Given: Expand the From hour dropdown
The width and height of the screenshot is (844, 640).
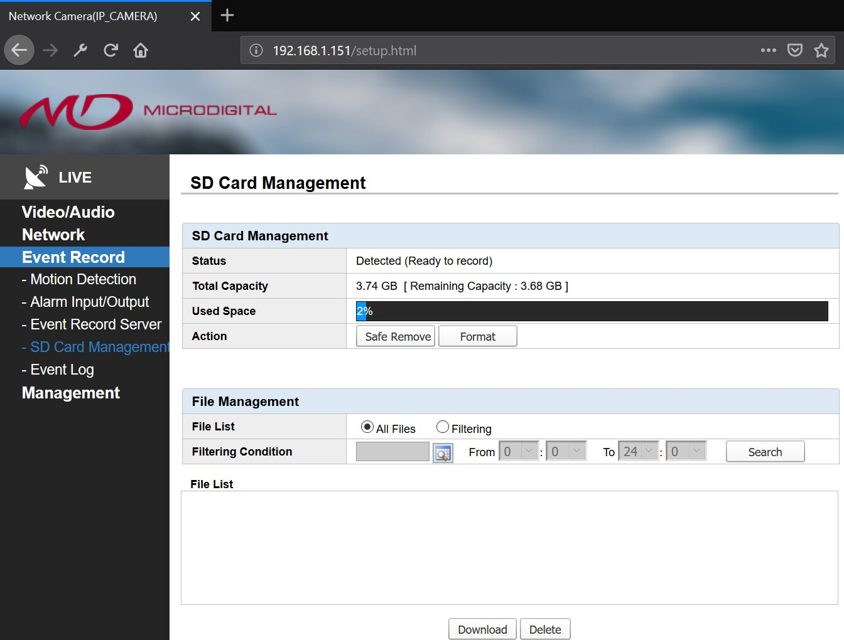Looking at the screenshot, I should pos(519,451).
